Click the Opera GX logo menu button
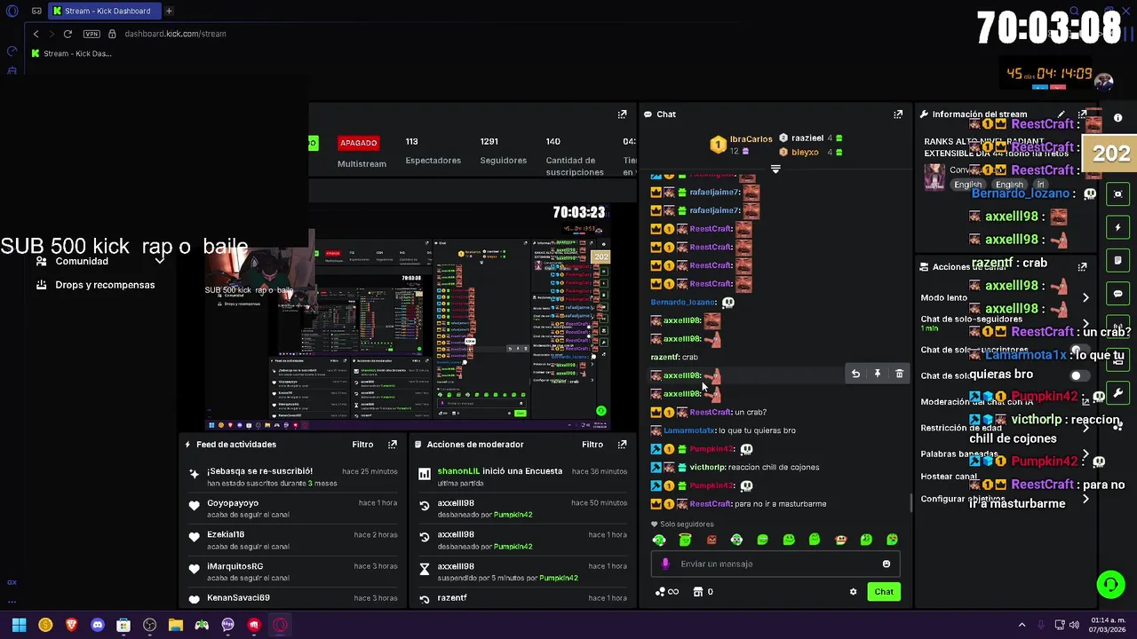The width and height of the screenshot is (1137, 639). [12, 11]
